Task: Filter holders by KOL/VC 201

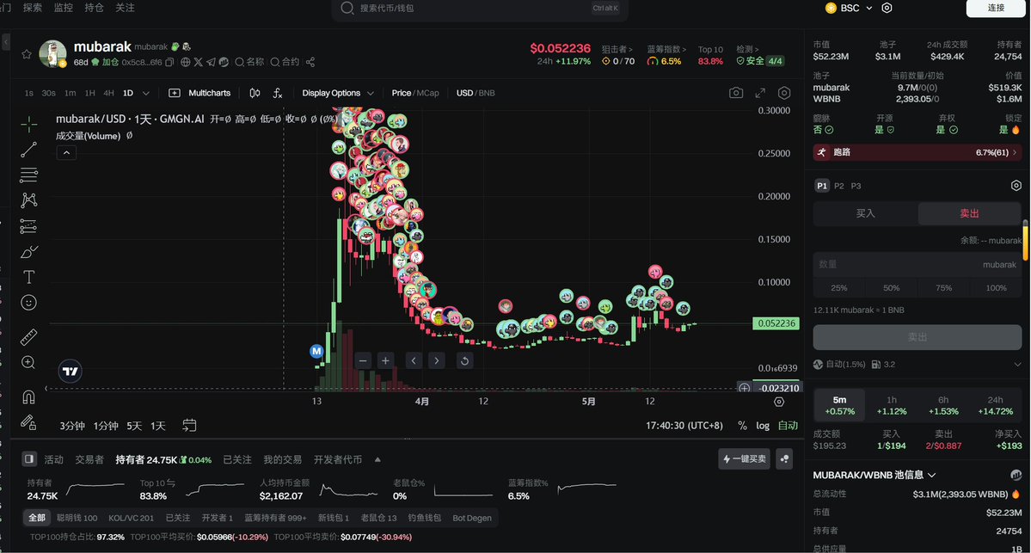Action: coord(131,518)
